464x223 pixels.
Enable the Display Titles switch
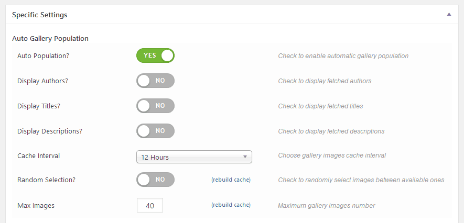point(155,106)
